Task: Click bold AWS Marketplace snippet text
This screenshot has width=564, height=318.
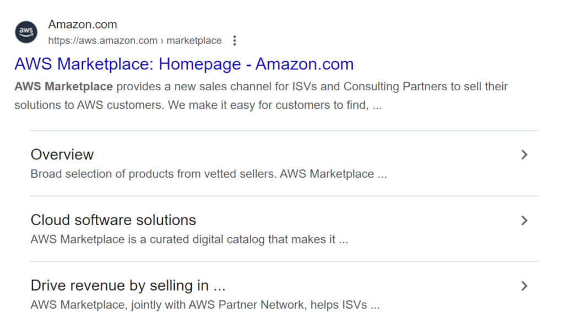Action: click(64, 86)
